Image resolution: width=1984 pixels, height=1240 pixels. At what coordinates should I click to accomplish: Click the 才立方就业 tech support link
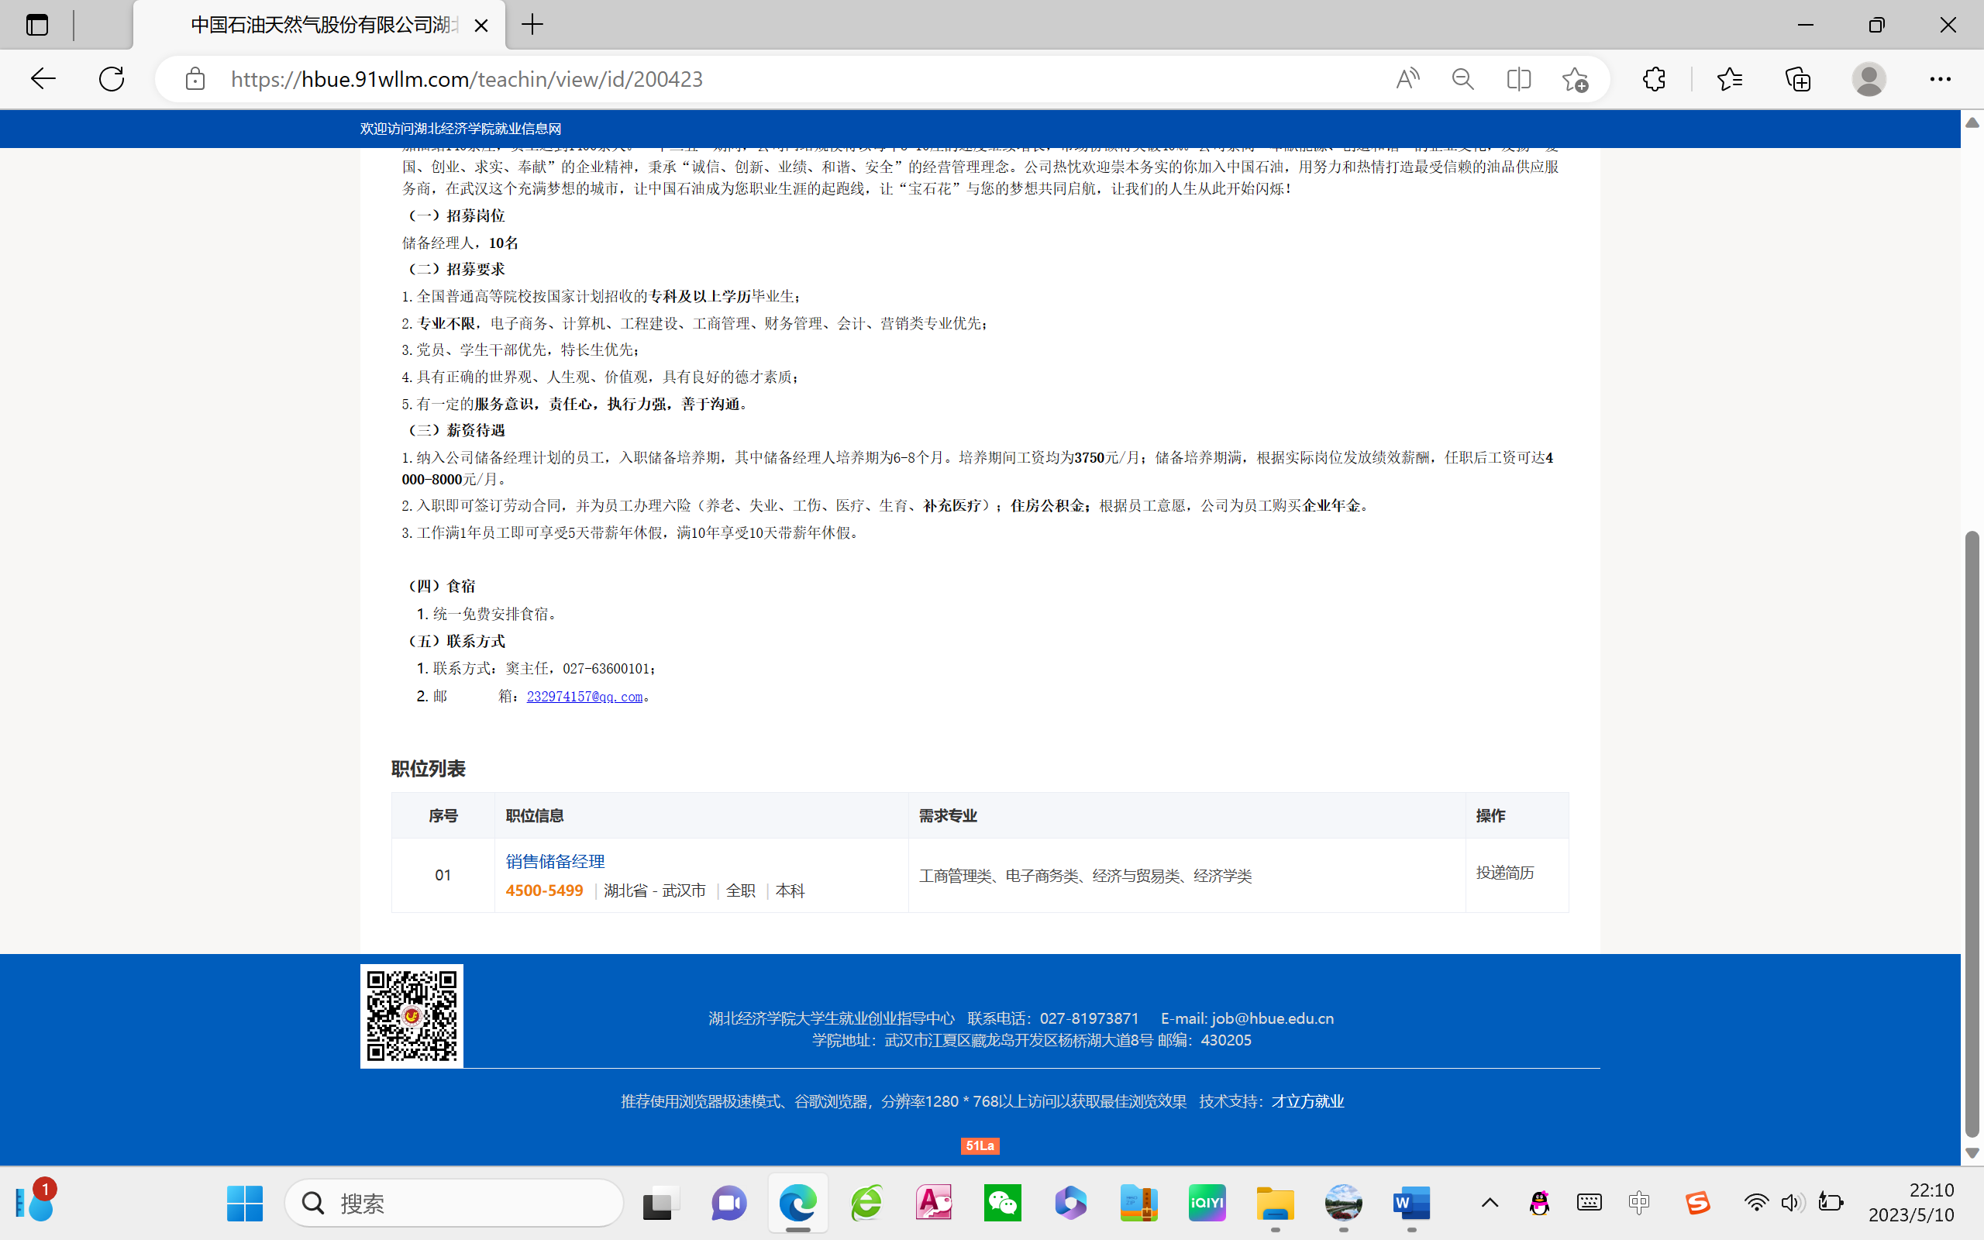(x=1307, y=1101)
